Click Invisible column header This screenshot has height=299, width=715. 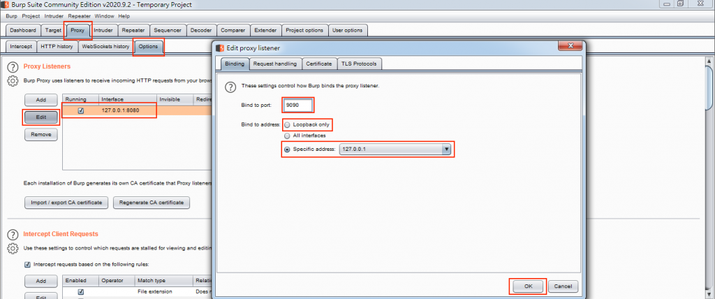tap(175, 99)
